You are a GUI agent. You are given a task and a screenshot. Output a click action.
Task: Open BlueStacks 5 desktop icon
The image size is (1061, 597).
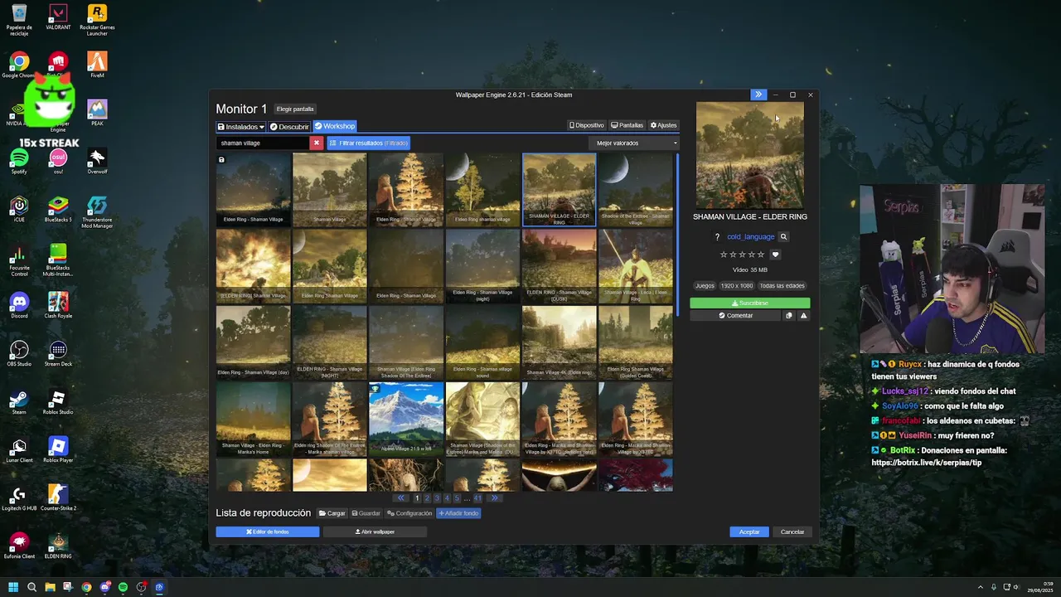click(x=58, y=210)
